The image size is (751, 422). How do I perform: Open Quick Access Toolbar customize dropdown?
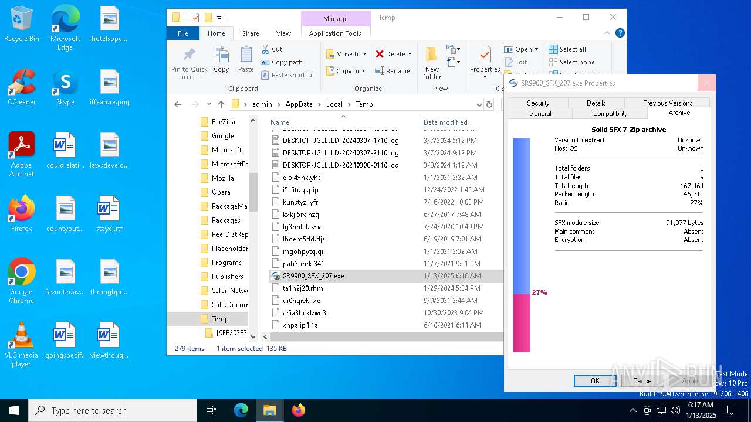pos(219,18)
